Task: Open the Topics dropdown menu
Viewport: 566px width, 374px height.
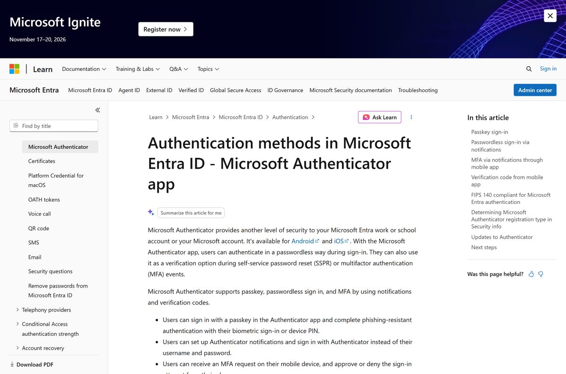Action: (208, 69)
